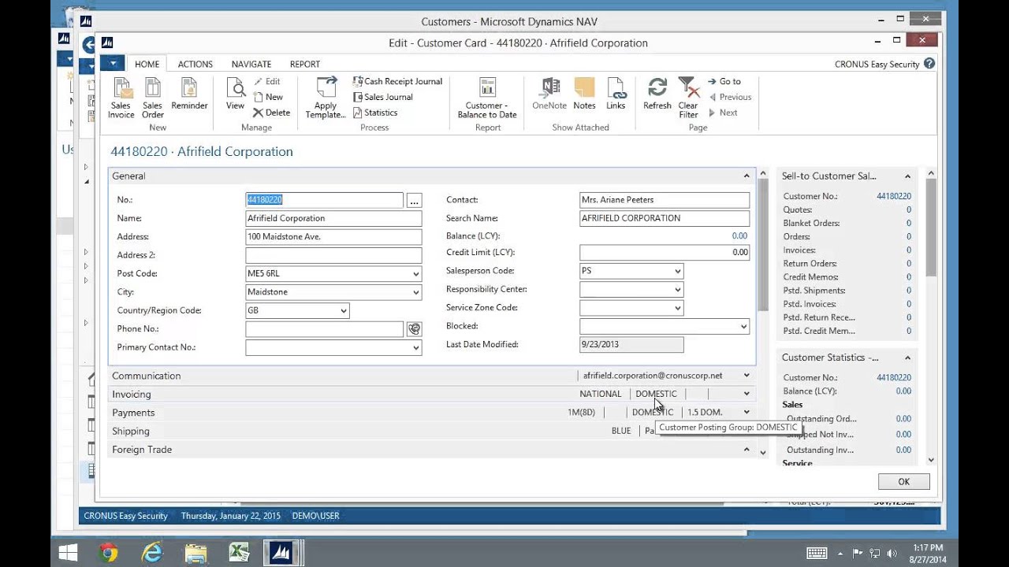1009x567 pixels.
Task: Click into the Search Name field
Action: tap(665, 218)
